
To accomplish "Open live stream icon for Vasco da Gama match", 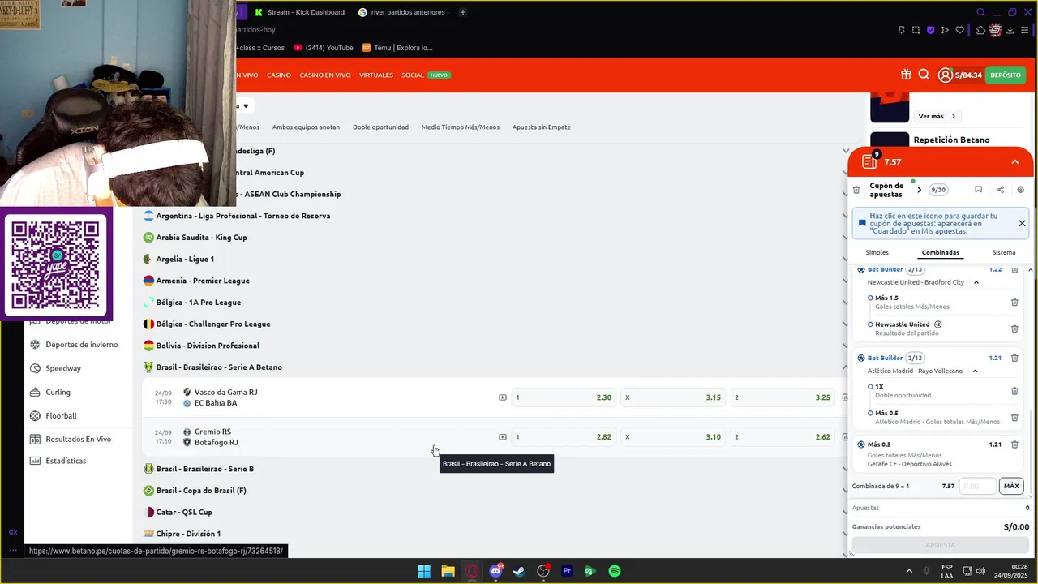I will click(x=503, y=397).
